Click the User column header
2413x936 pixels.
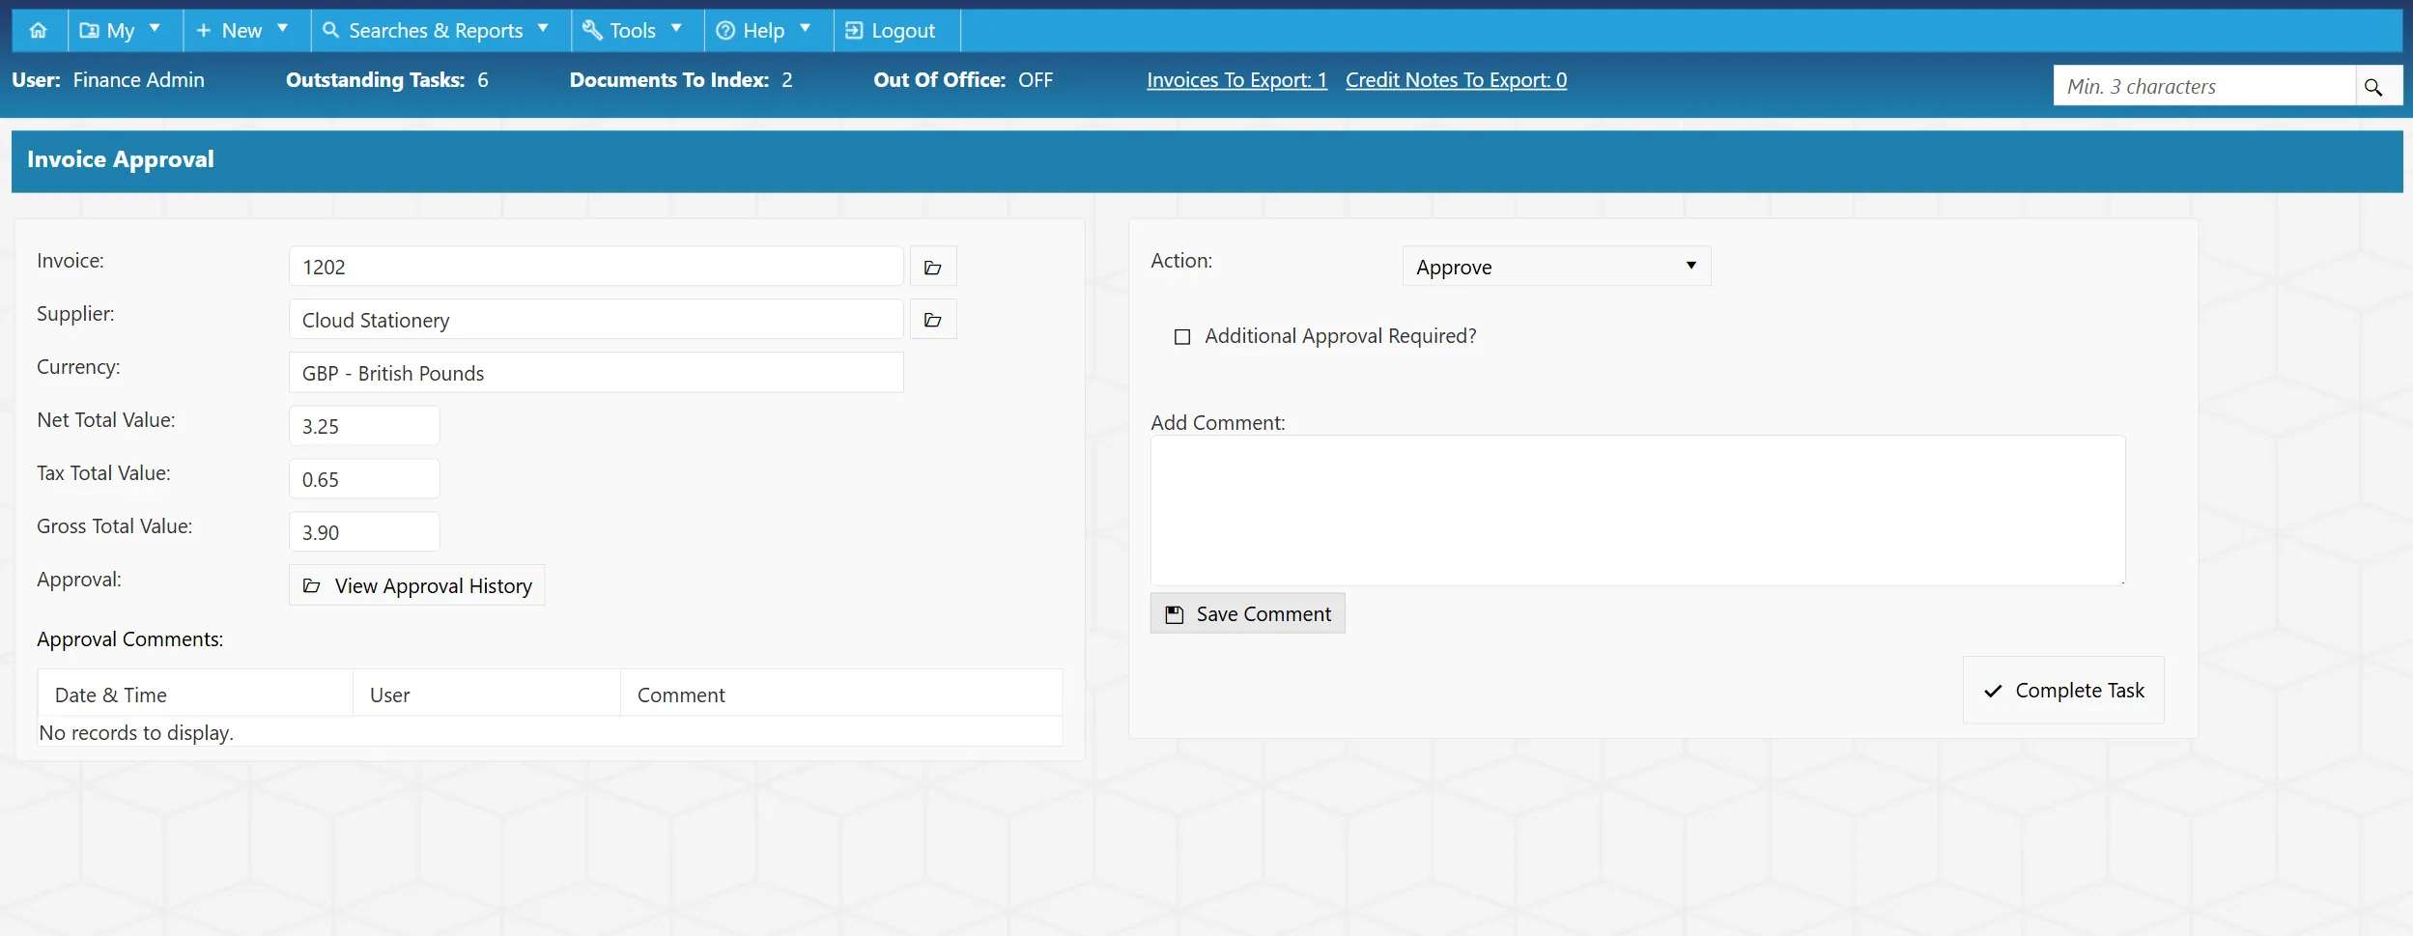[x=487, y=695]
